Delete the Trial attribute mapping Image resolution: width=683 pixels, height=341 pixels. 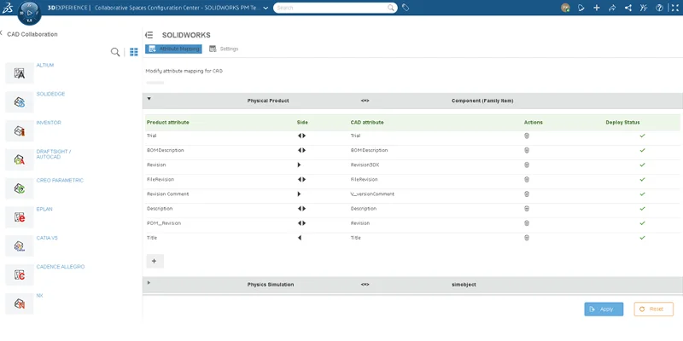[x=527, y=136]
